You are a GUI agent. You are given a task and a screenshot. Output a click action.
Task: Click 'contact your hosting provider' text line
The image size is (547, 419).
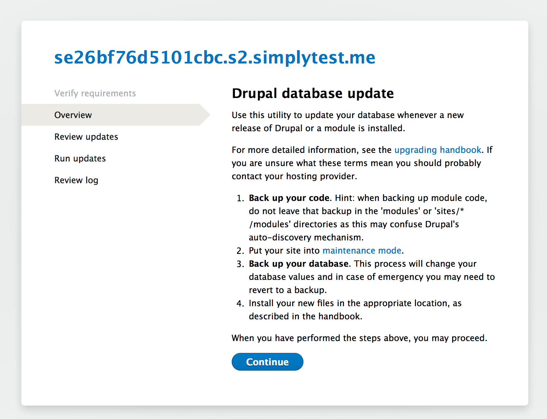pyautogui.click(x=294, y=176)
